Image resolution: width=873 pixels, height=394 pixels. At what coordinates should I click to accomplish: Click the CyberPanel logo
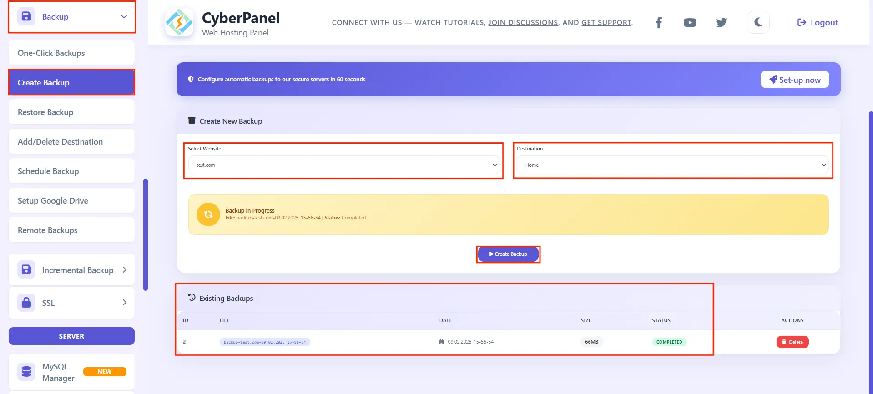tap(179, 22)
